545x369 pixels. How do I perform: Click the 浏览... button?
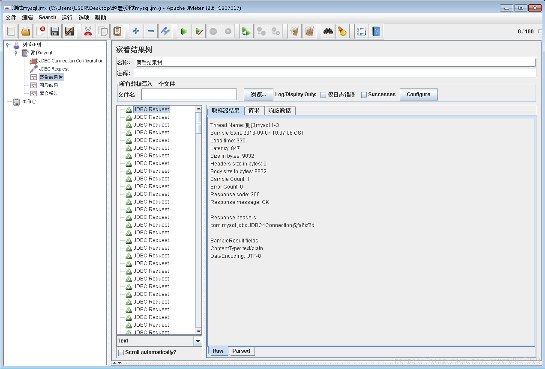pyautogui.click(x=258, y=94)
